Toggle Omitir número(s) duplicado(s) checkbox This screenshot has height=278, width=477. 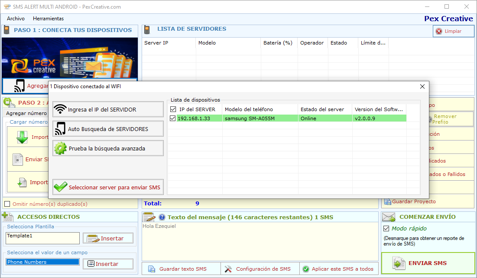pos(7,204)
